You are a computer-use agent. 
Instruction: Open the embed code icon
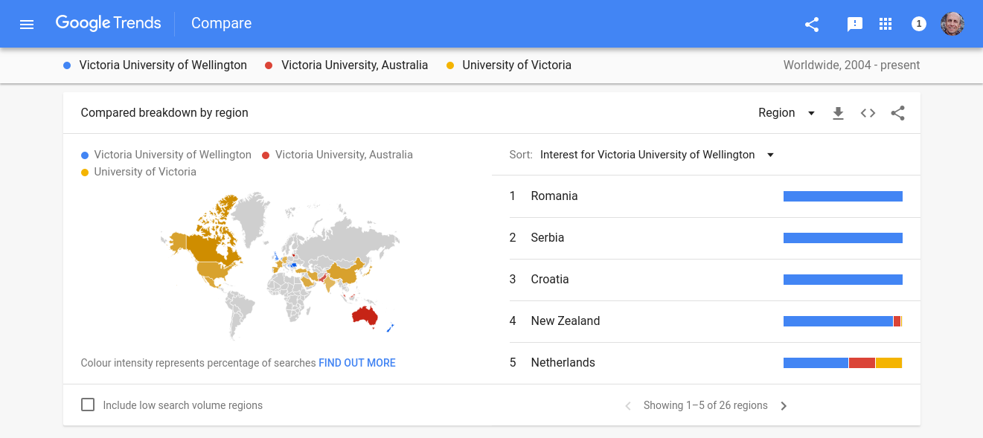click(868, 113)
